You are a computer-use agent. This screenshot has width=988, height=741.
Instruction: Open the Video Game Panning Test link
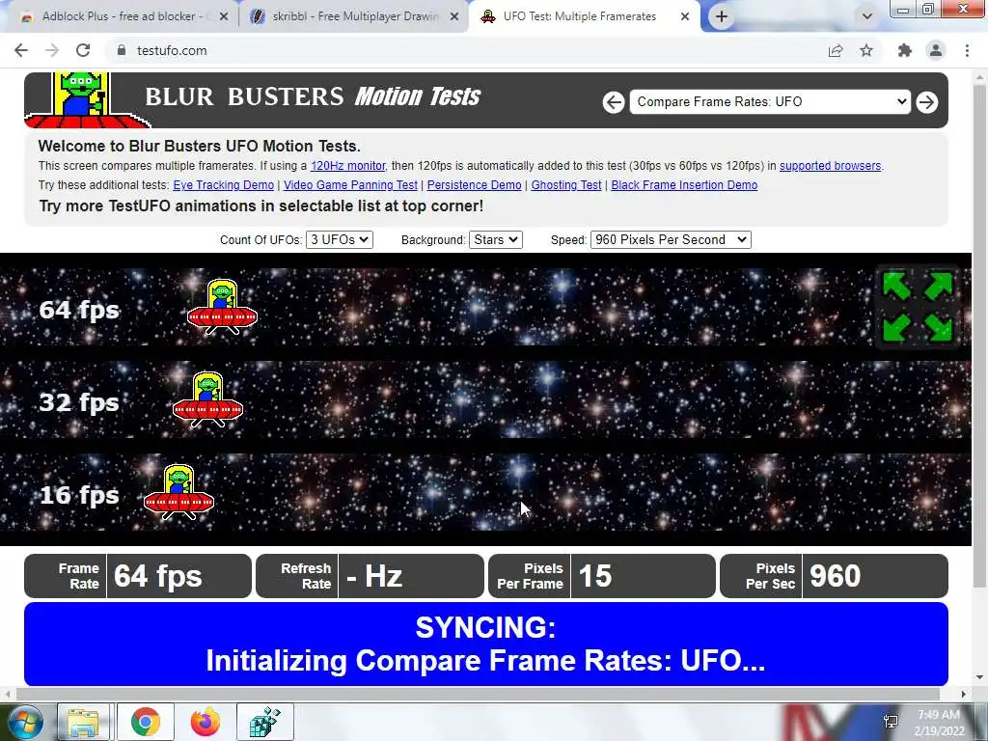pos(350,184)
